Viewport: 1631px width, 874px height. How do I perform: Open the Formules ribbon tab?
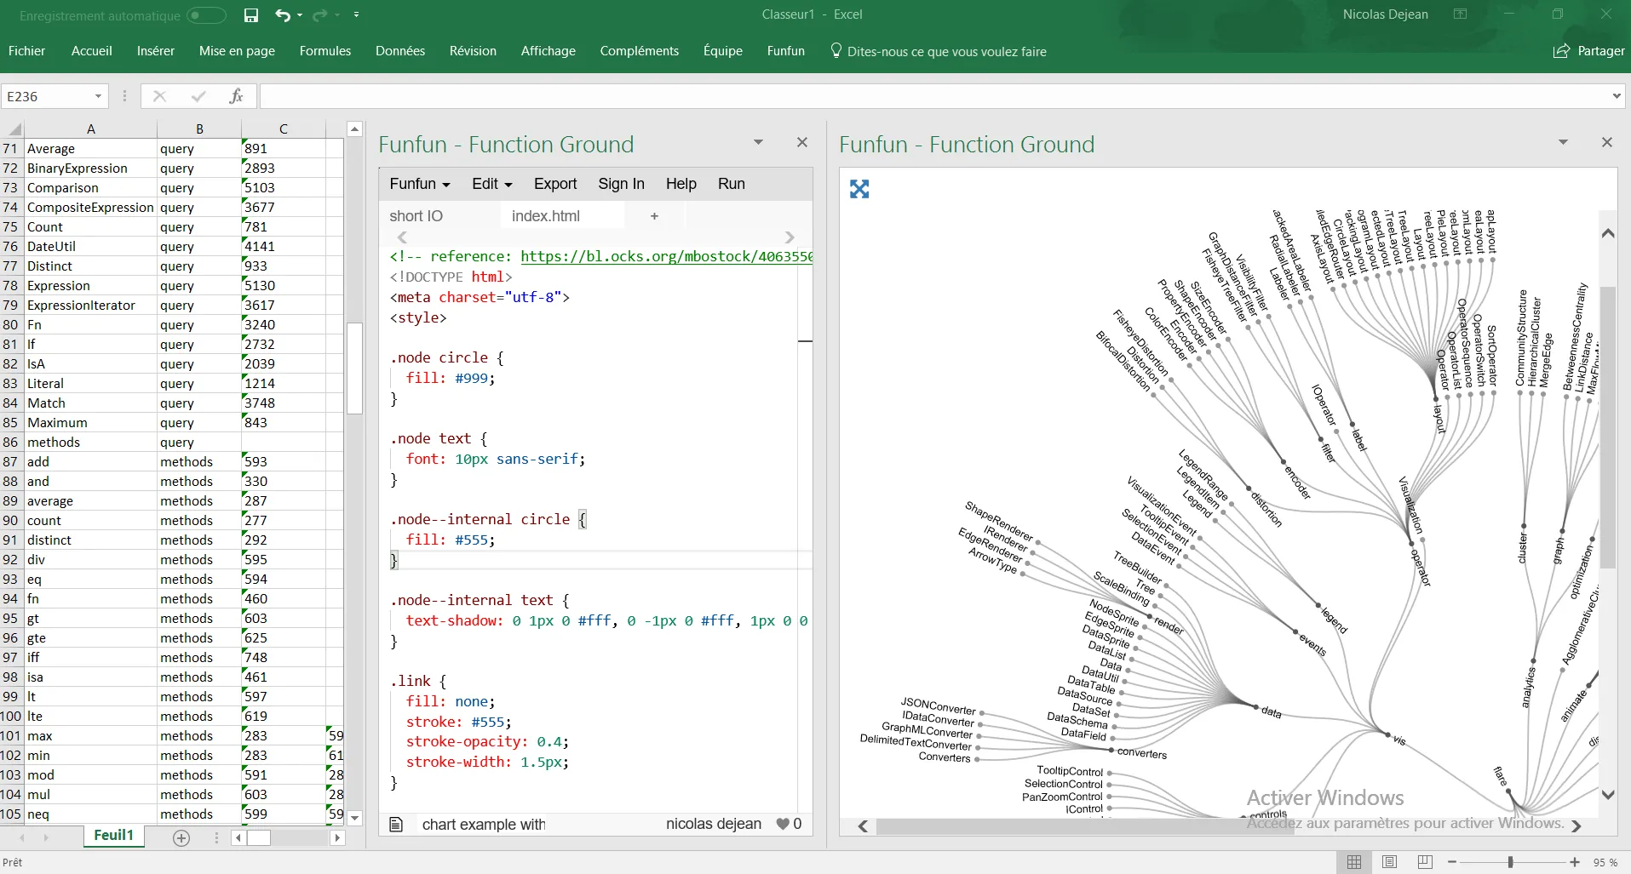324,51
